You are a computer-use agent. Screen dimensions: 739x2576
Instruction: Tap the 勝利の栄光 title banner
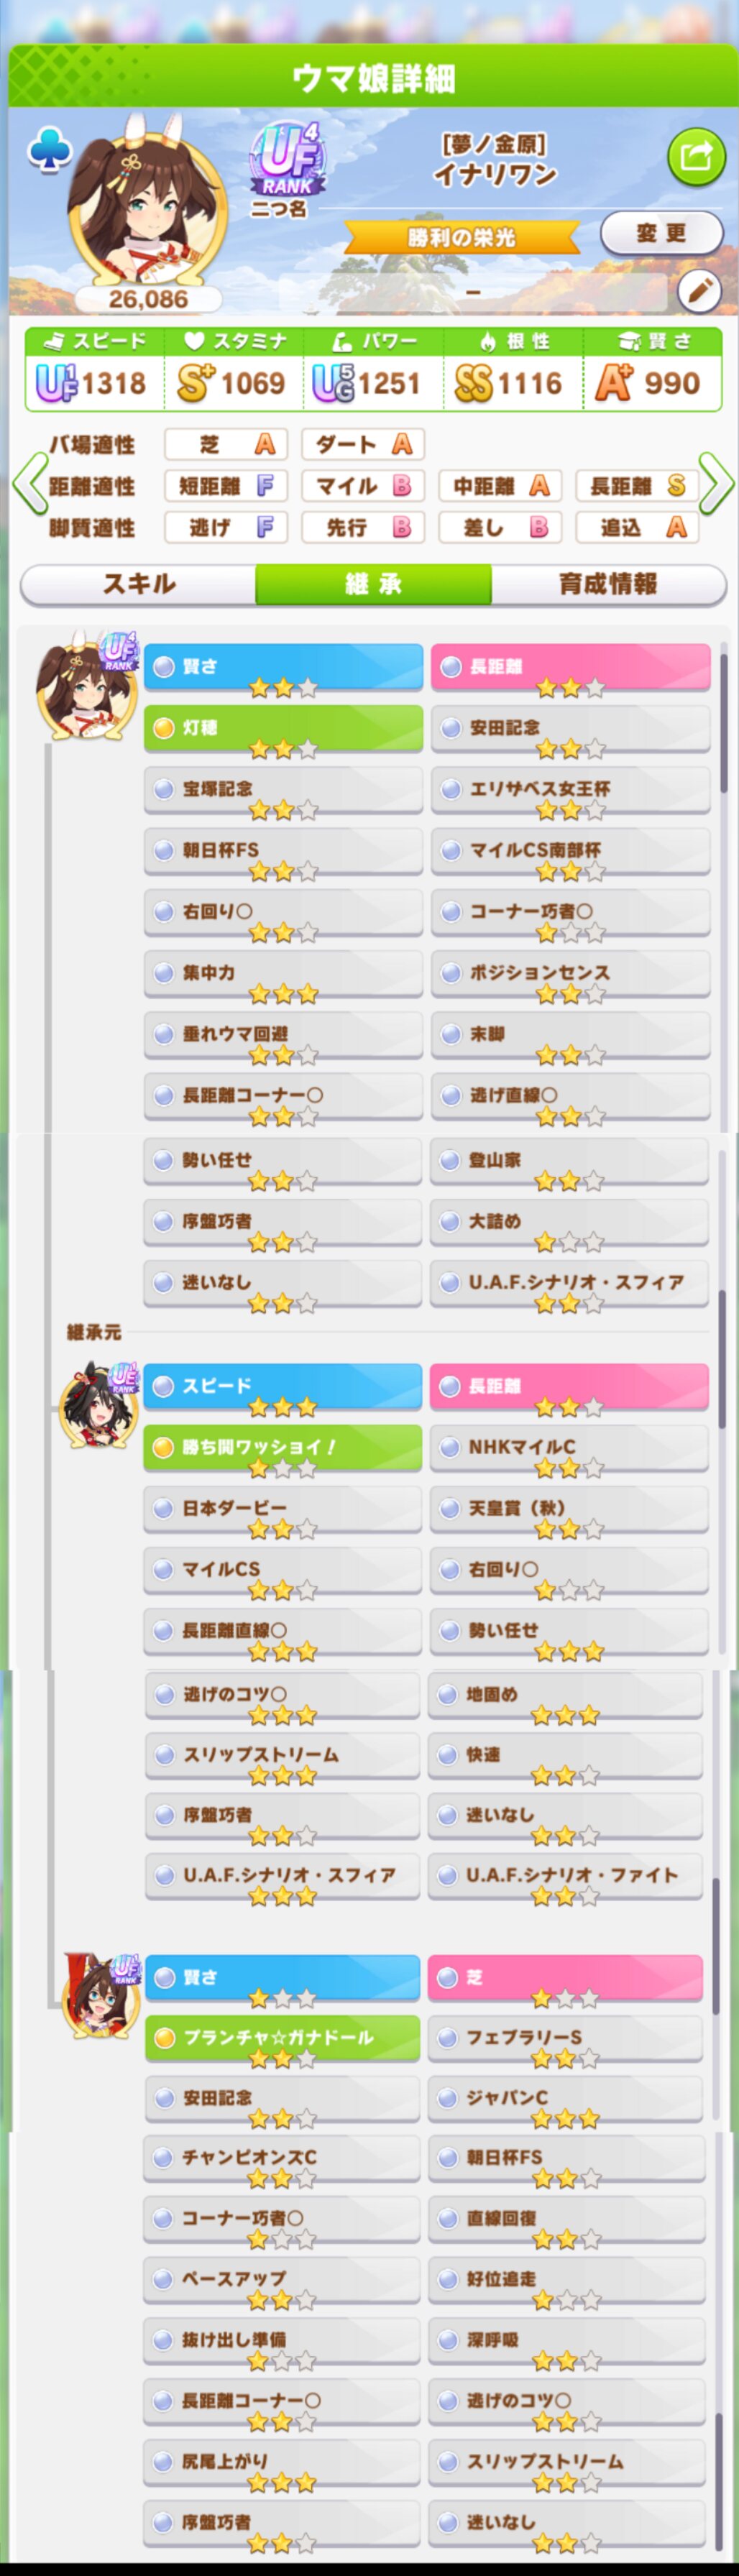(x=461, y=237)
